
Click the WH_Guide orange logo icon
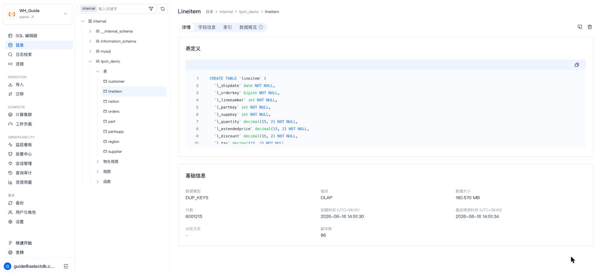tap(12, 14)
